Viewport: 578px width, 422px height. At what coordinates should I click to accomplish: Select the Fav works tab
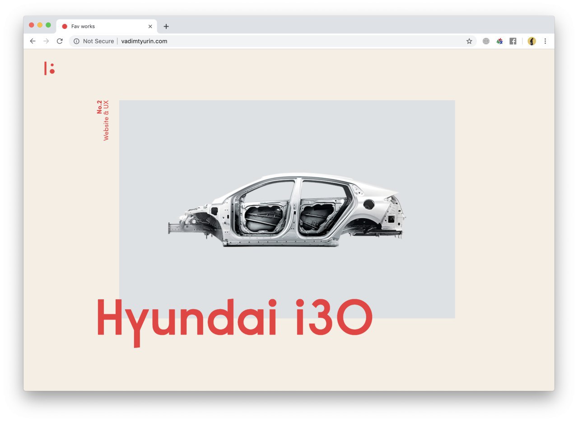107,26
